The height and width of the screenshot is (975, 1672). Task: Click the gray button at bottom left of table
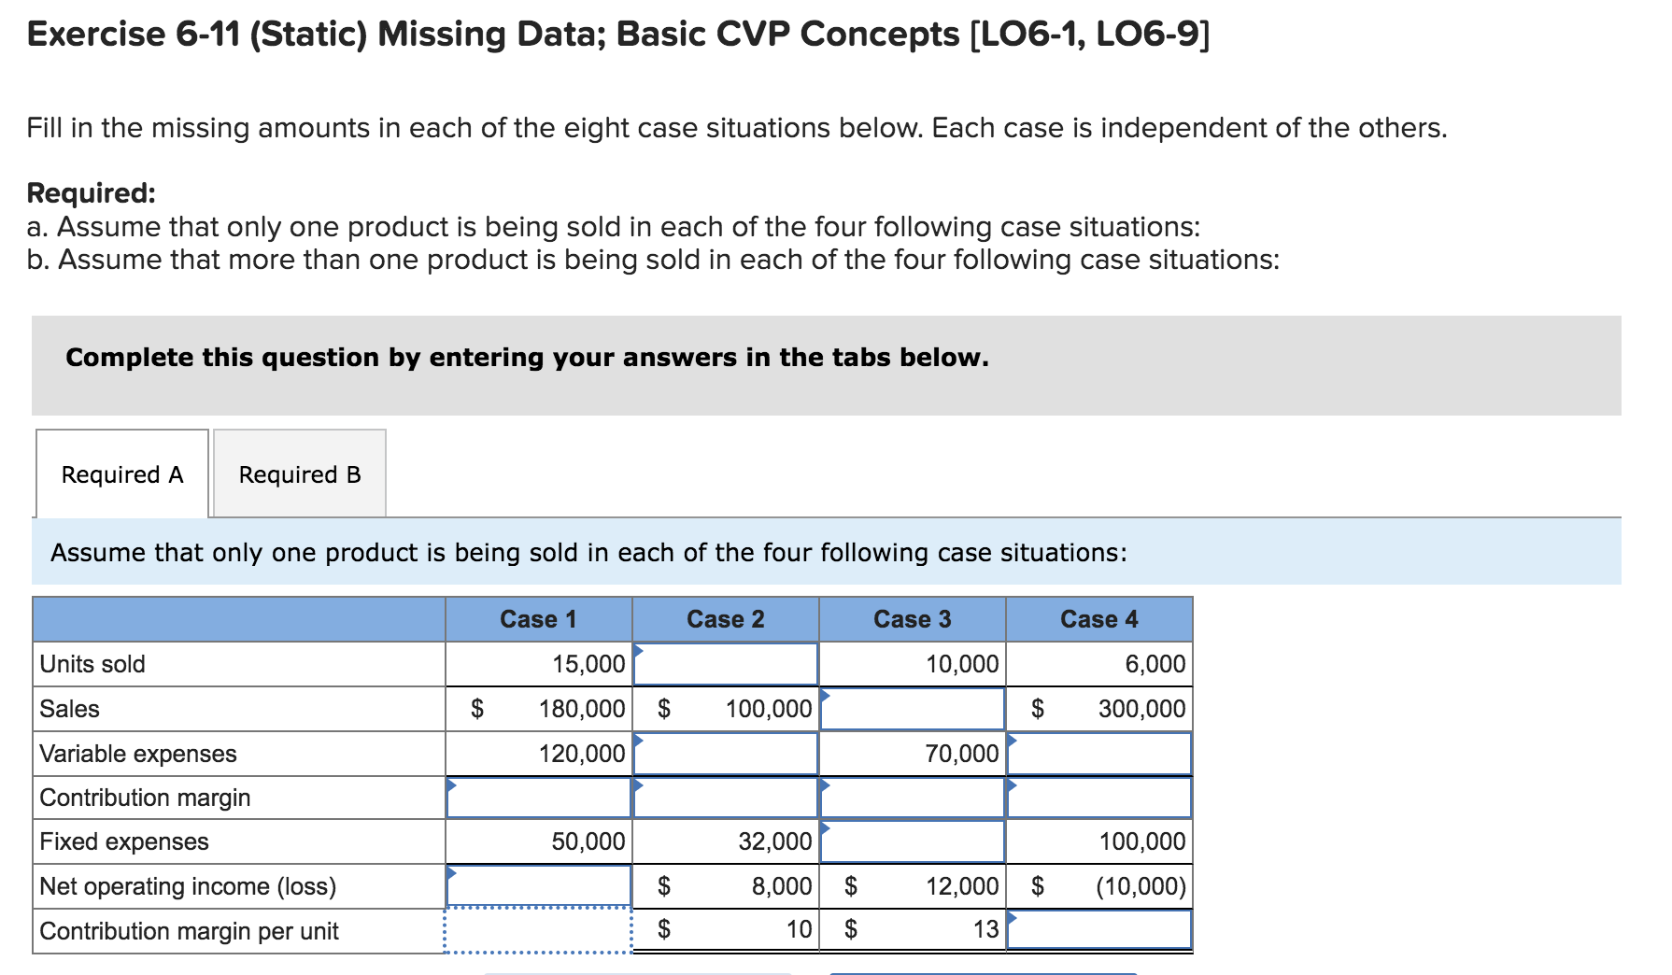pyautogui.click(x=640, y=972)
